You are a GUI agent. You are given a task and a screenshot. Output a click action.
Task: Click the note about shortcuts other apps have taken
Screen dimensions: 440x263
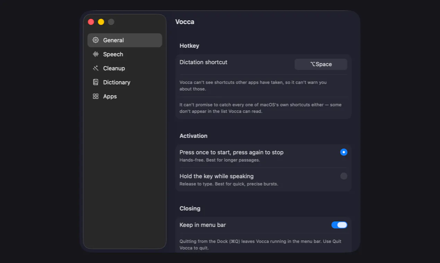click(253, 86)
